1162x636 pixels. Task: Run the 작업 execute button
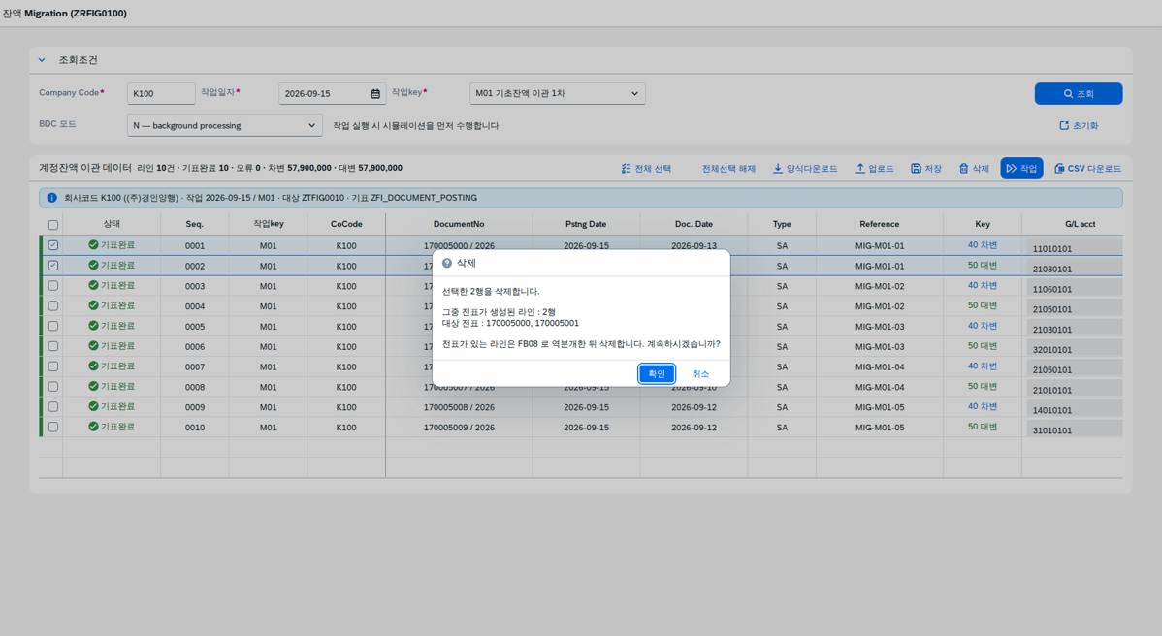(x=1021, y=168)
